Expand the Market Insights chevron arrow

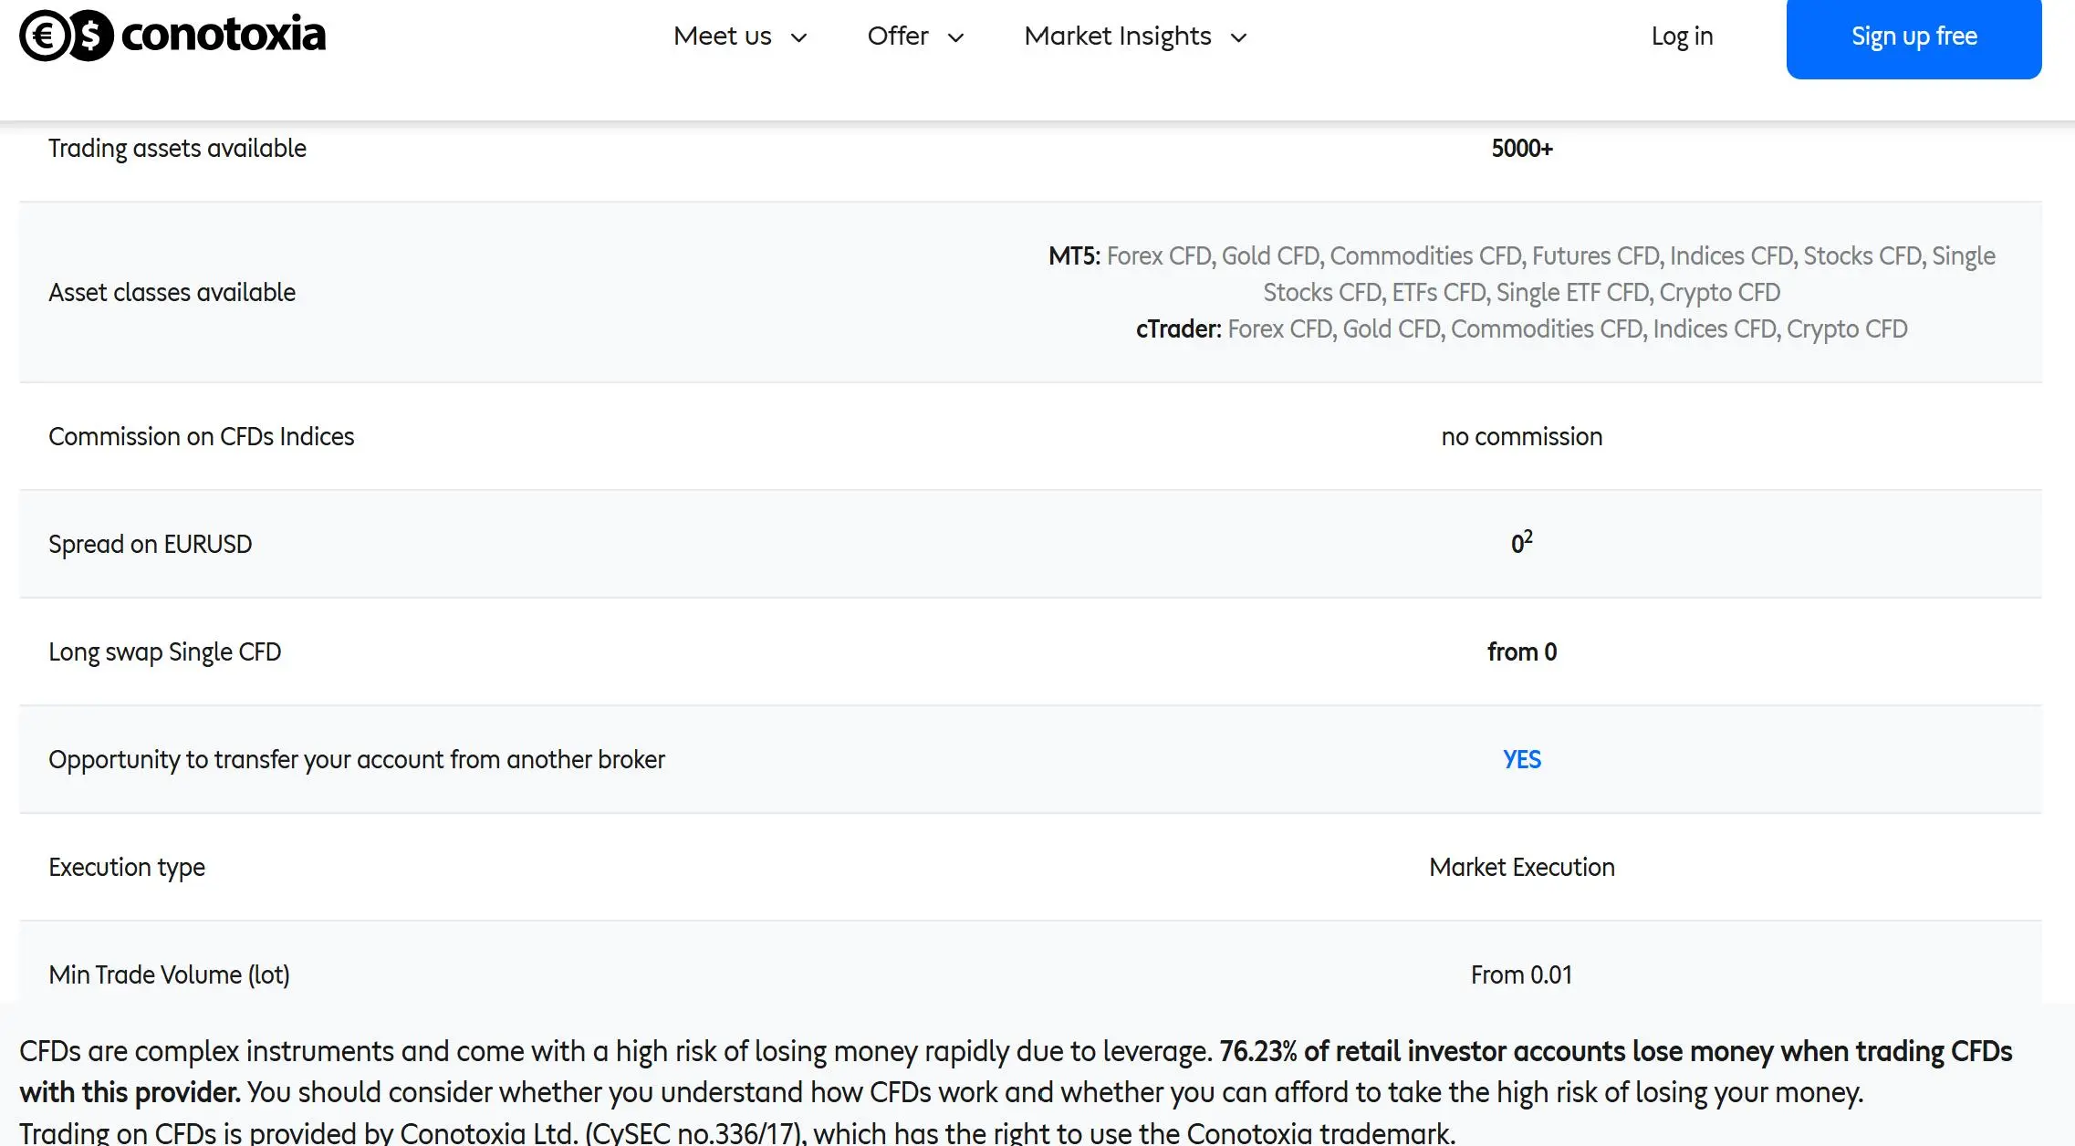(x=1238, y=37)
